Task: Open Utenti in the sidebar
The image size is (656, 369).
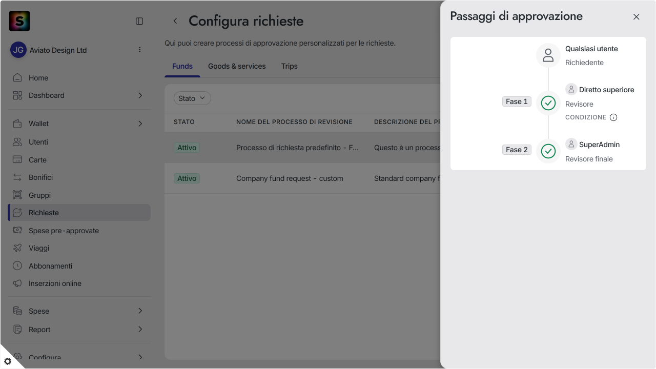Action: (x=79, y=142)
